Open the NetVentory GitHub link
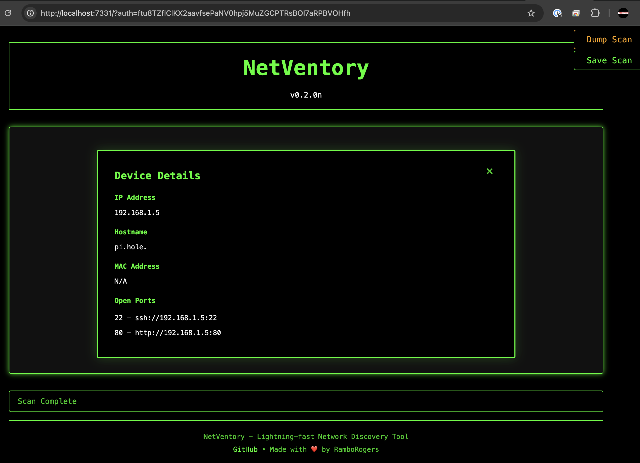The image size is (640, 463). pos(245,450)
